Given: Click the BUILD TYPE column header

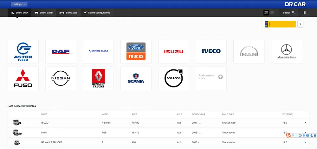Looking at the screenshot, I should tap(228, 114).
